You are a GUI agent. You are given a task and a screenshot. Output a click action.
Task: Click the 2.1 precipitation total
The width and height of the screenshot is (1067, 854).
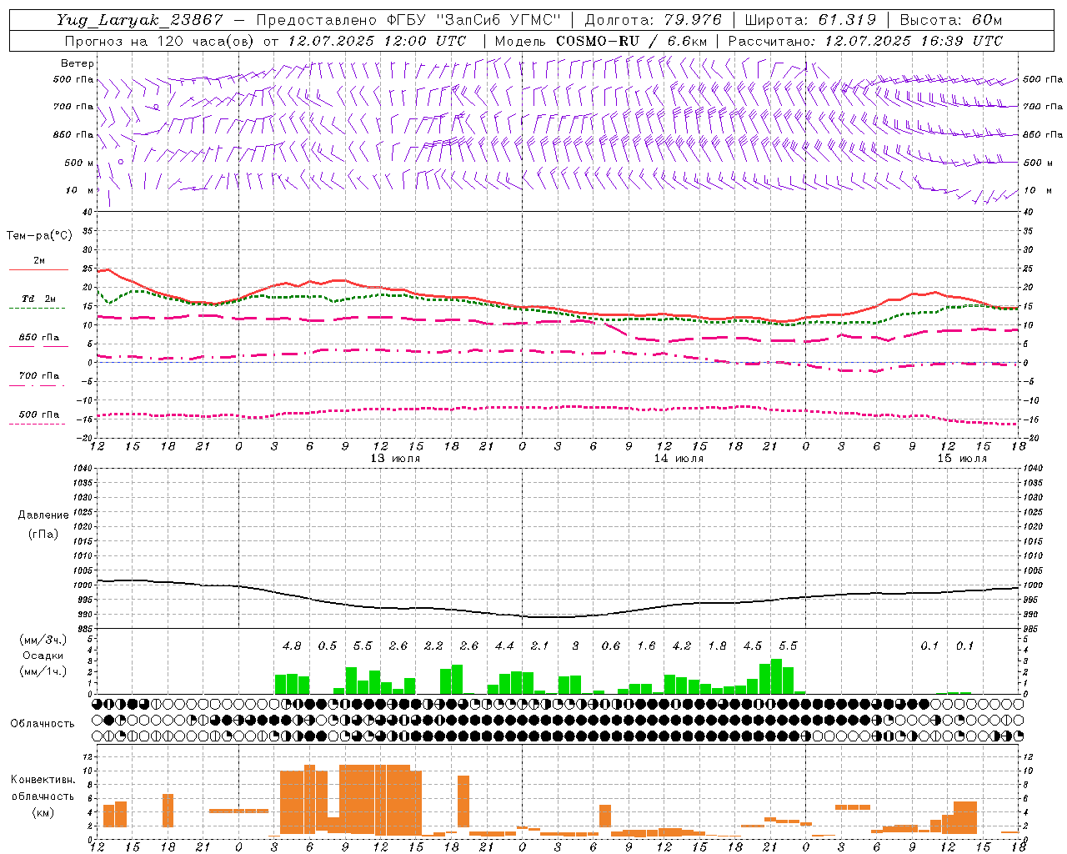point(540,646)
